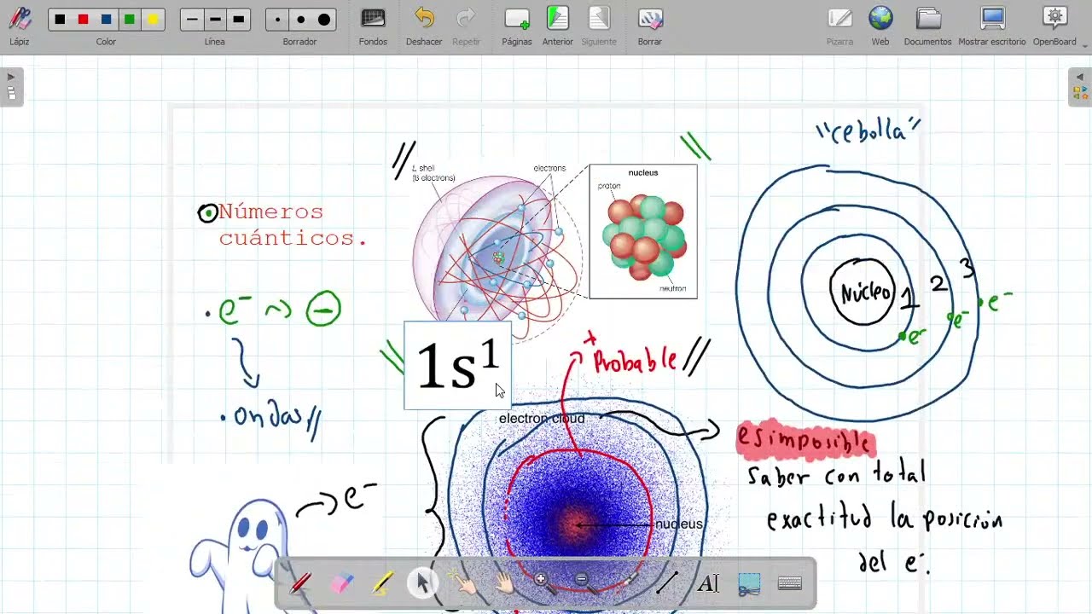1092x614 pixels.
Task: Show the virtual keyboard
Action: pos(790,583)
